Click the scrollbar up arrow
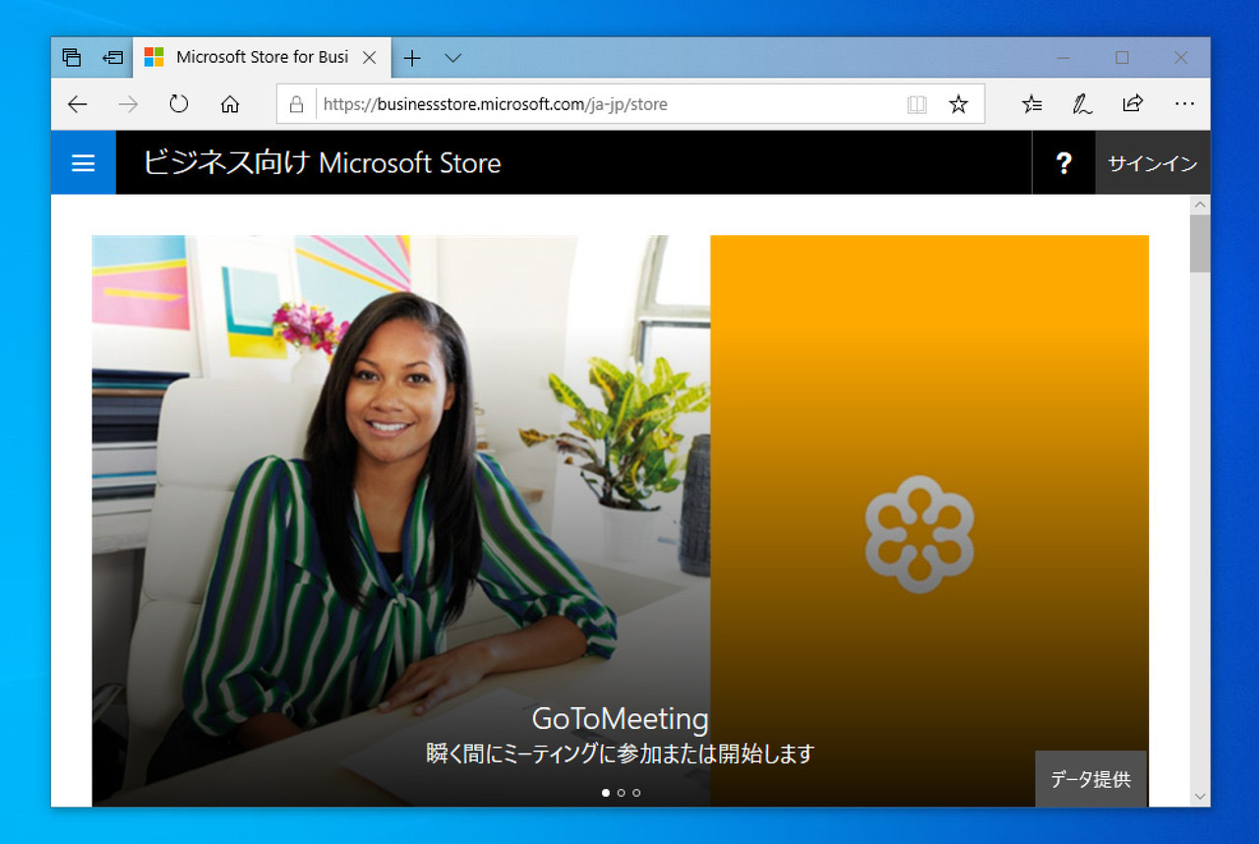This screenshot has width=1259, height=844. tap(1200, 205)
